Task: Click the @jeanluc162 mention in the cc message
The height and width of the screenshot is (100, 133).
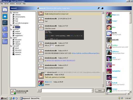Action: pyautogui.click(x=59, y=60)
